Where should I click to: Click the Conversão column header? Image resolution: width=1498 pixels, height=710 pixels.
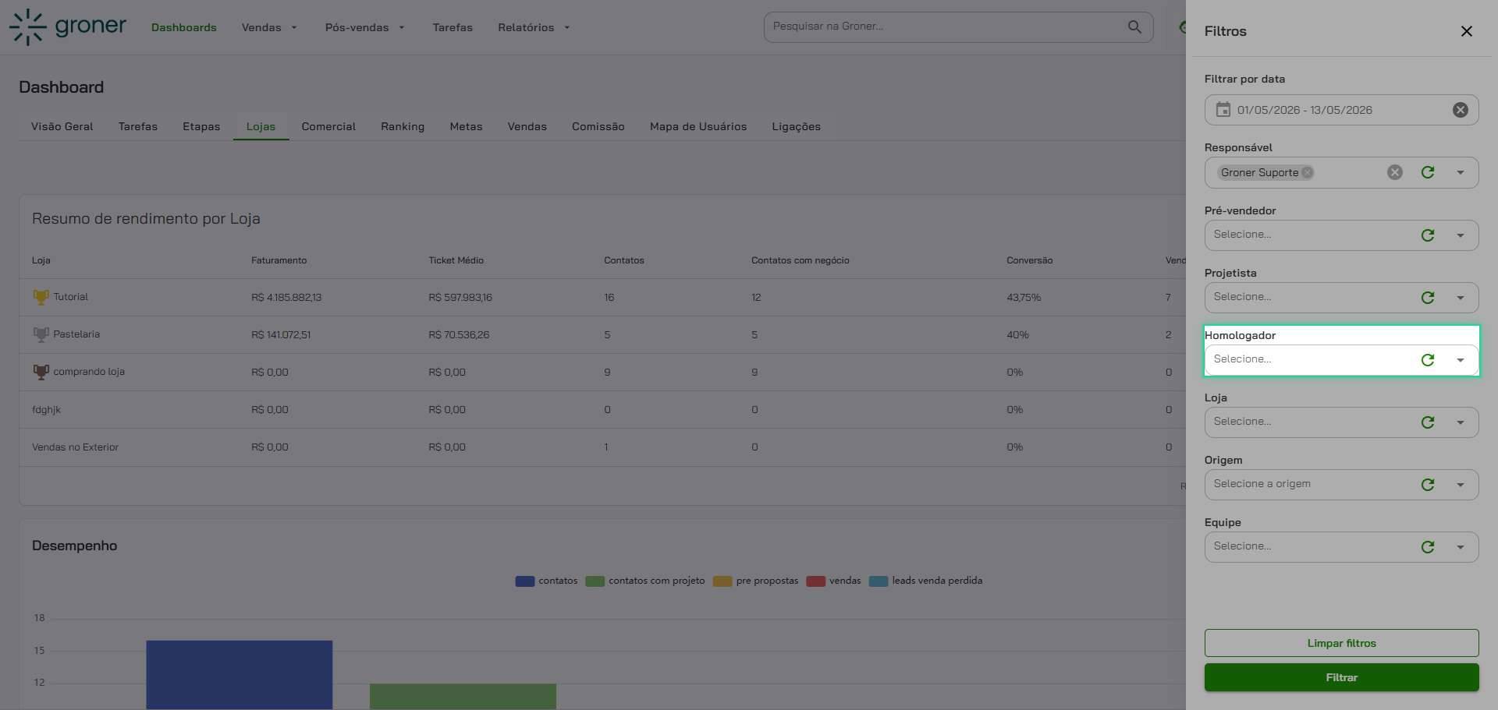1029,260
